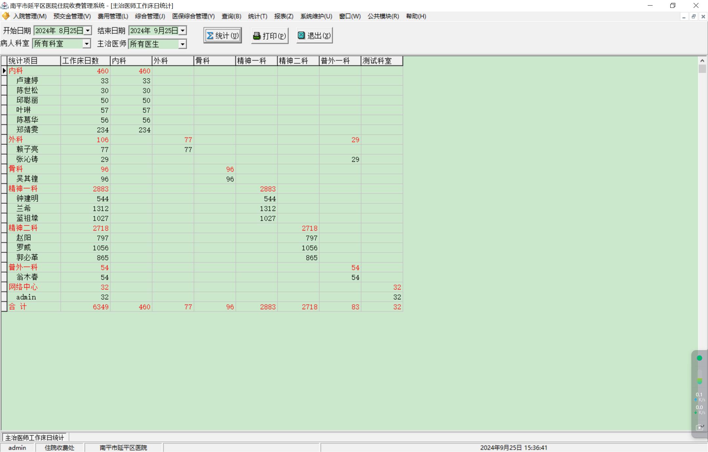Expand the 主治医师 combo box
The width and height of the screenshot is (708, 452).
pyautogui.click(x=183, y=44)
